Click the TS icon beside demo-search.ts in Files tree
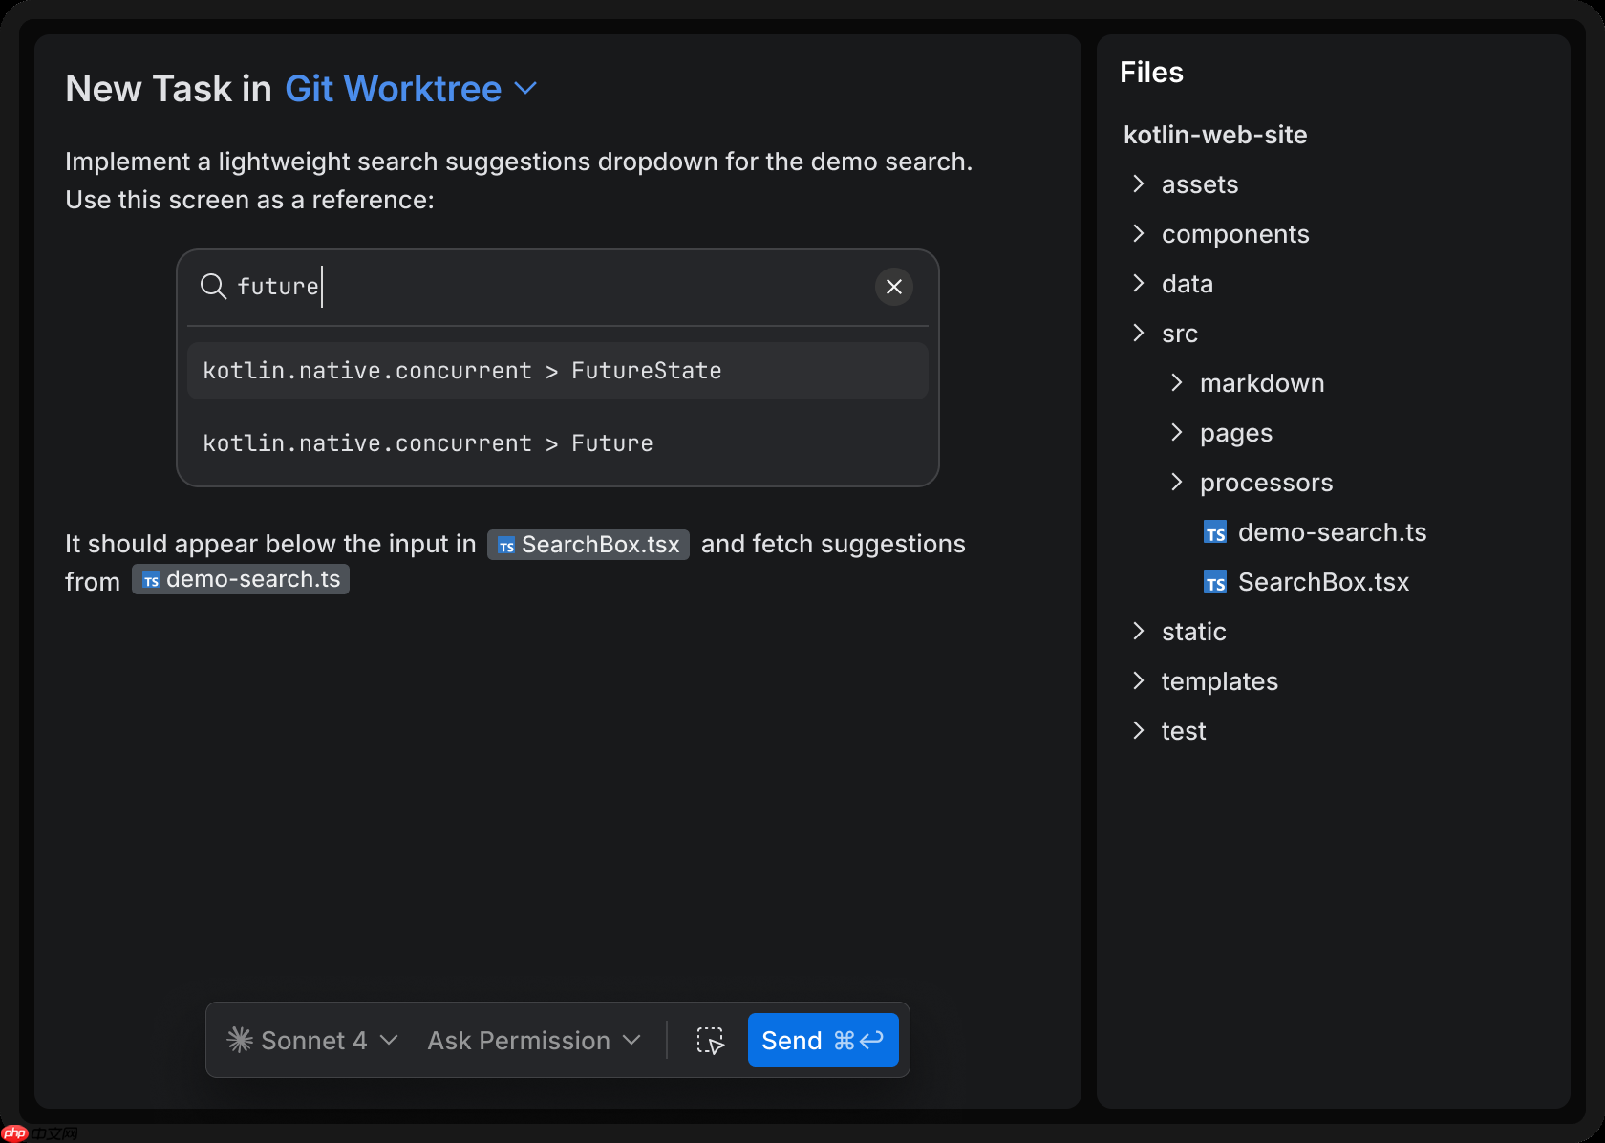This screenshot has height=1143, width=1605. tap(1214, 532)
